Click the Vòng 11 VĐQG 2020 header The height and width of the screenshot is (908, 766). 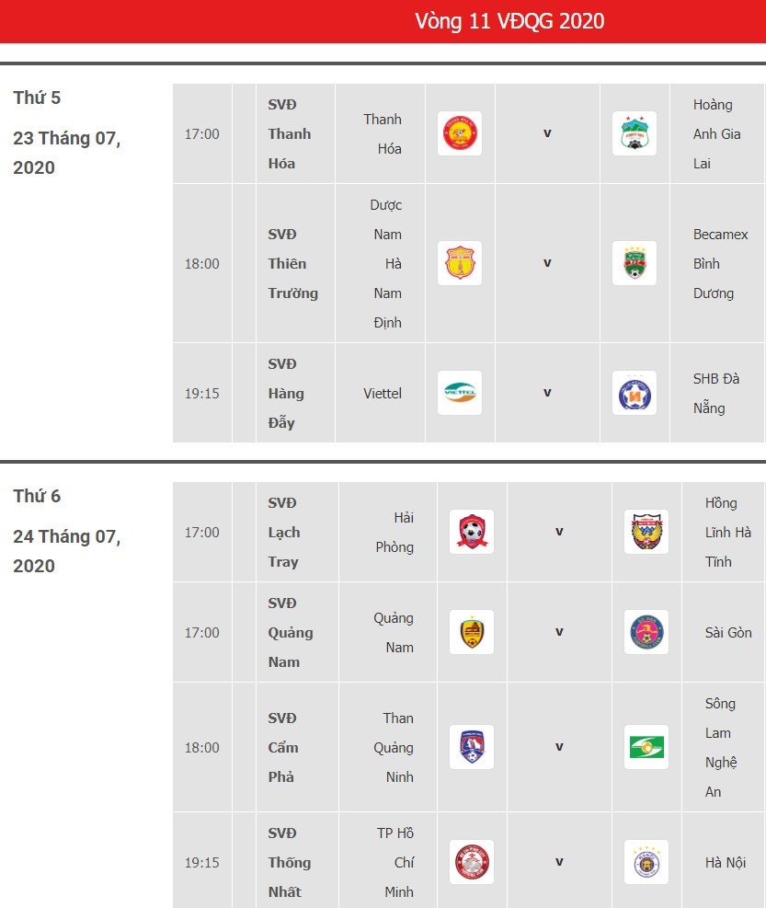(509, 21)
